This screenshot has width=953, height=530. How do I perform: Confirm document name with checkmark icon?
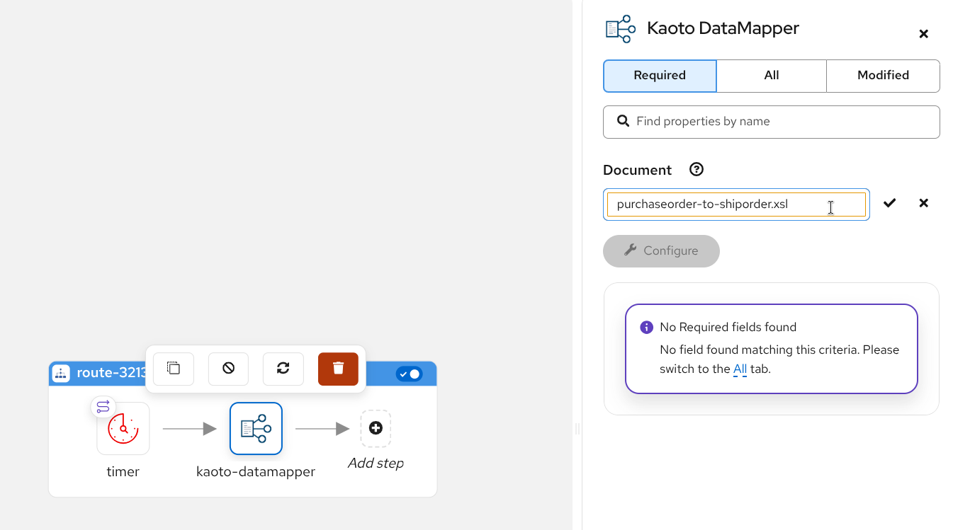pyautogui.click(x=889, y=203)
